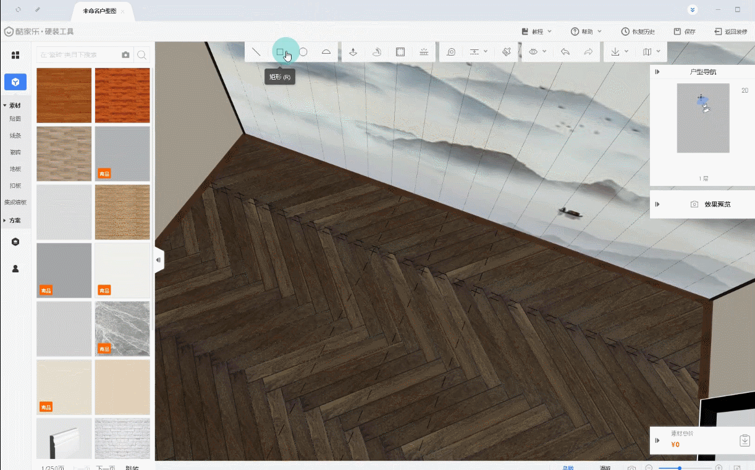Expand the download arrow dropdown
The image size is (755, 470).
pos(619,52)
